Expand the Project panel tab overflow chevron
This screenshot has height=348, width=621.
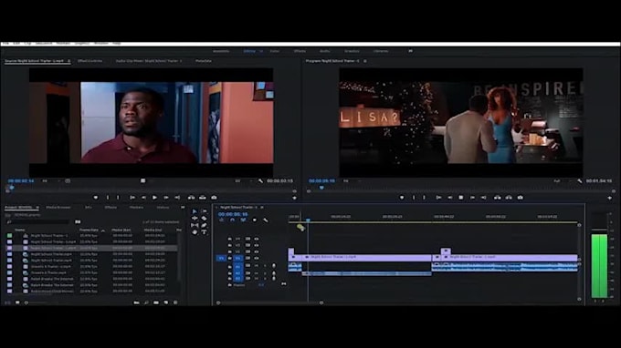point(183,208)
